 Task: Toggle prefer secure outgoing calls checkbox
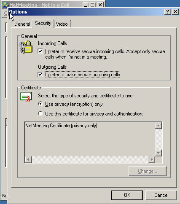click(x=40, y=74)
